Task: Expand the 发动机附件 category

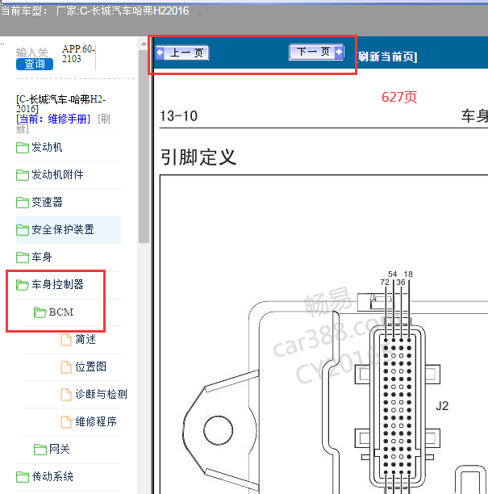Action: point(57,175)
